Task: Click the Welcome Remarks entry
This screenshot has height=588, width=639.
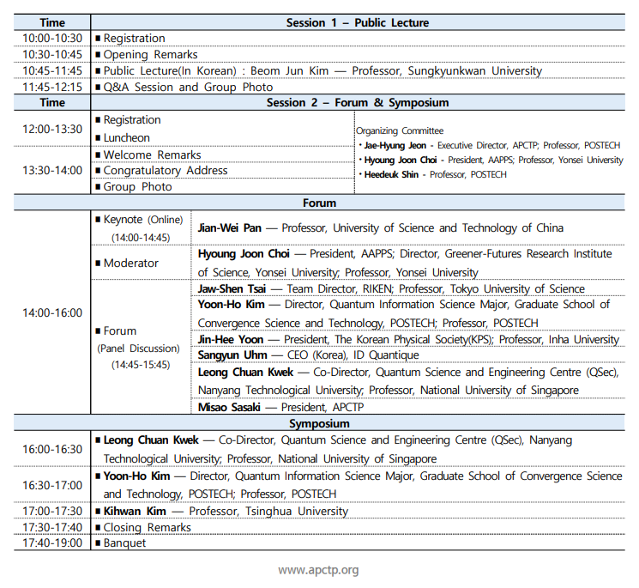Action: 152,155
